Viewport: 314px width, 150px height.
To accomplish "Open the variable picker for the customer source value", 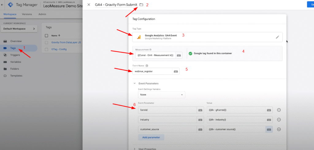I will [269, 129].
